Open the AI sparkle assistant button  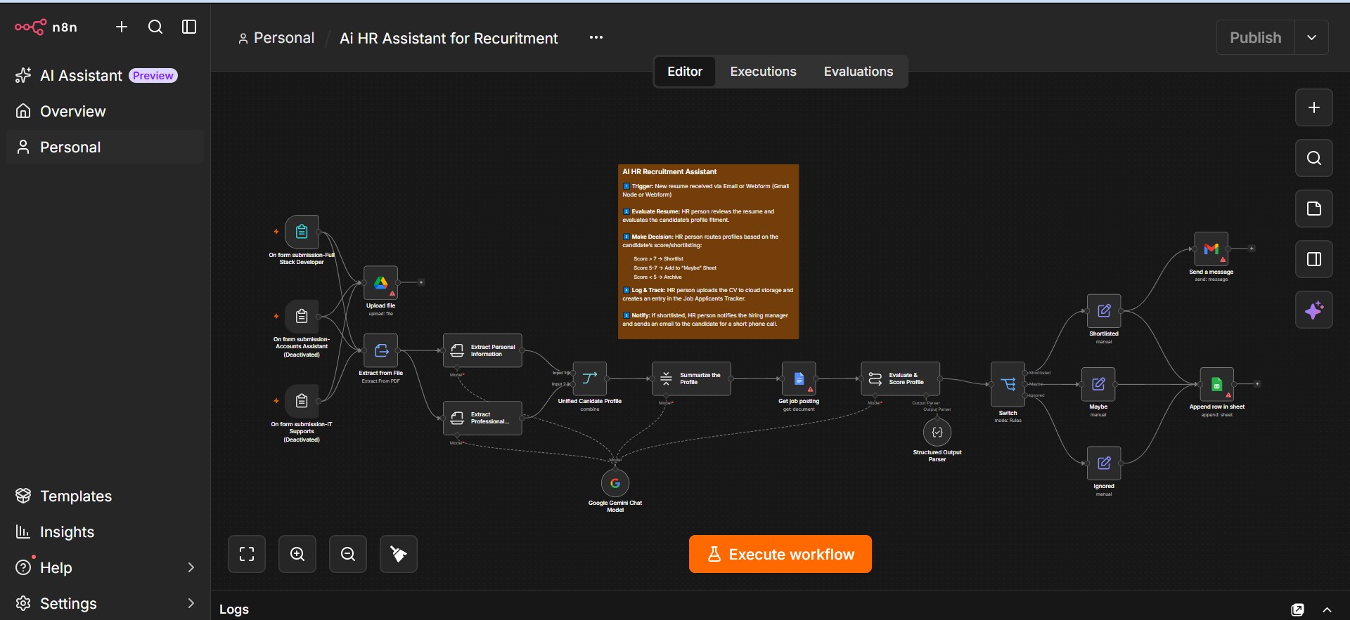tap(1314, 310)
